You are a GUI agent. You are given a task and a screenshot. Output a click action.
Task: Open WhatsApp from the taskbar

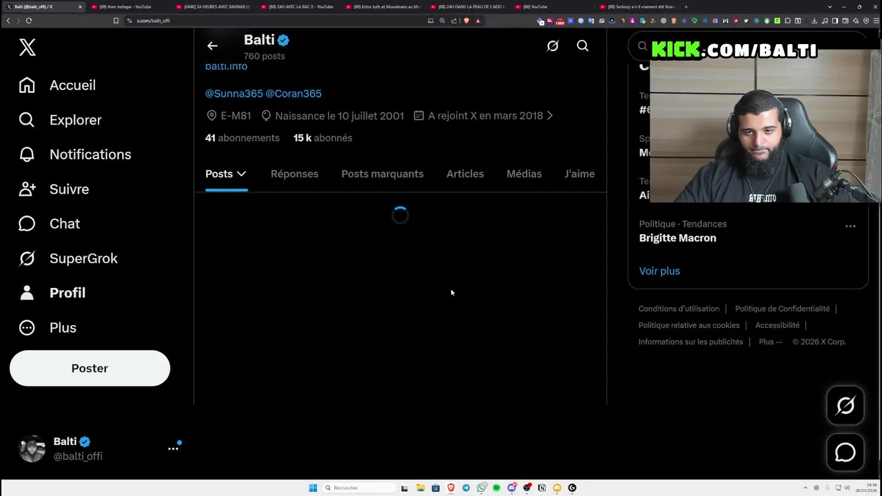pos(481,488)
